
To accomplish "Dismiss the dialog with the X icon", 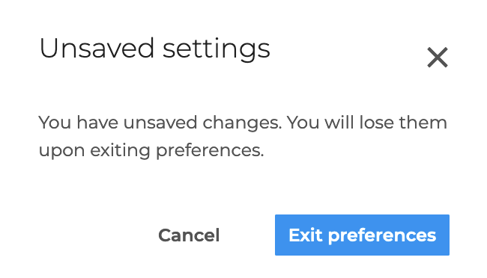I will tap(438, 58).
